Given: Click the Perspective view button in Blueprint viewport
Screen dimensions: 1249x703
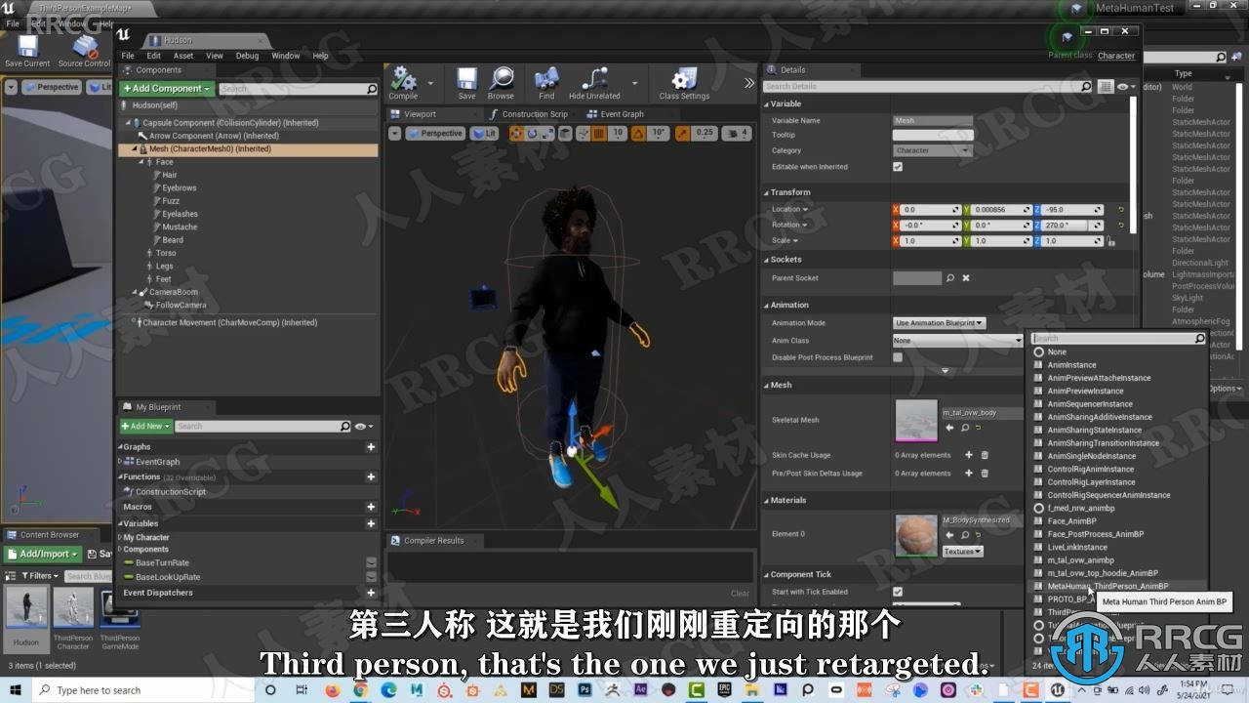Looking at the screenshot, I should [435, 134].
